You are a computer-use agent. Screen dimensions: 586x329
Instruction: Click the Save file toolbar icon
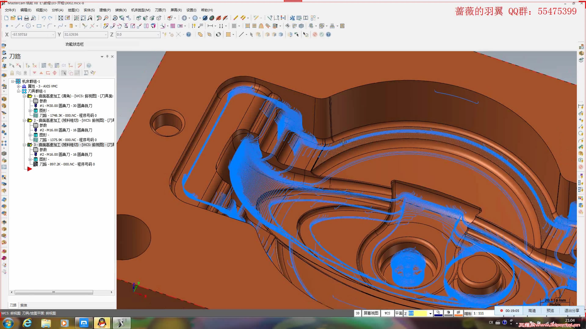point(20,18)
